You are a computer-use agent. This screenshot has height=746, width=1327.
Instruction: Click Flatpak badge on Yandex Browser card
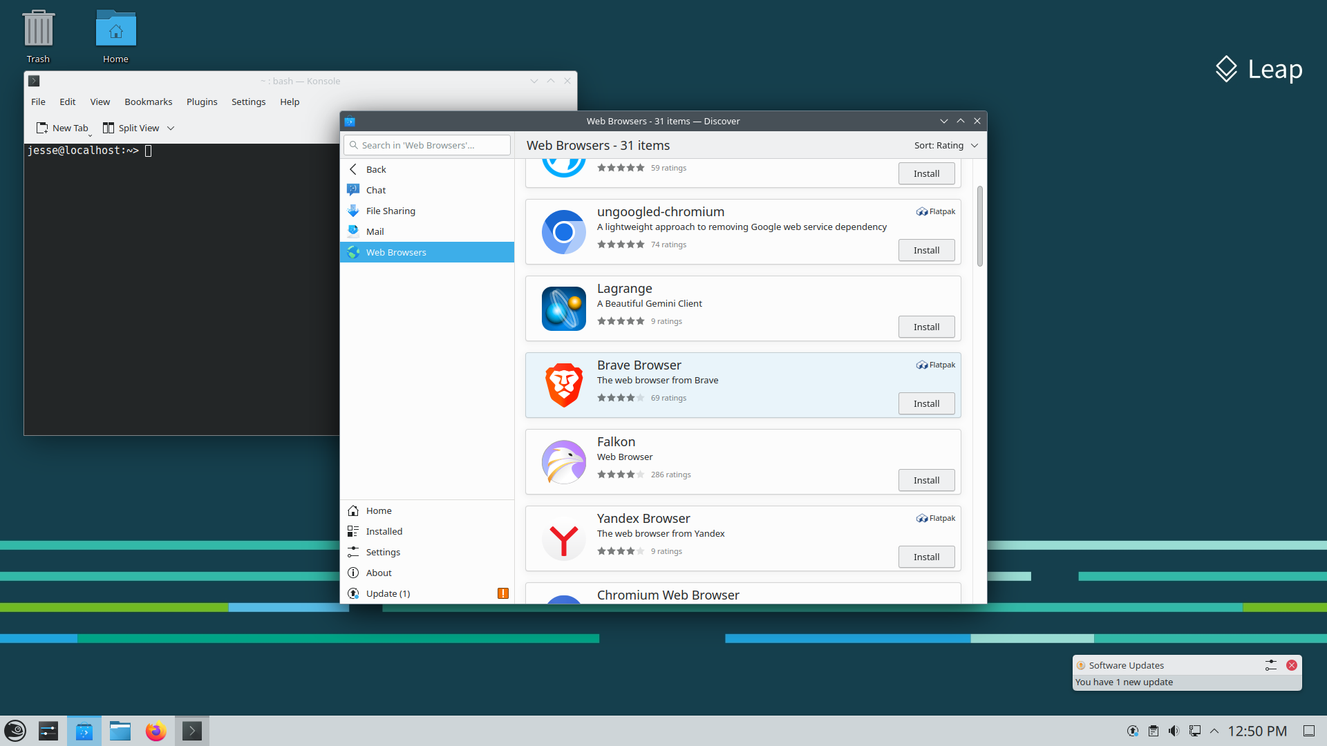click(x=936, y=518)
